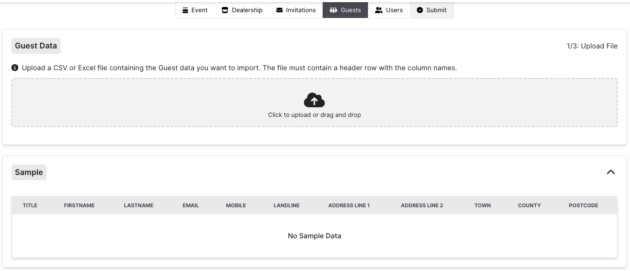Viewport: 630px width, 271px height.
Task: Select the EMAIL column header
Action: 191,205
